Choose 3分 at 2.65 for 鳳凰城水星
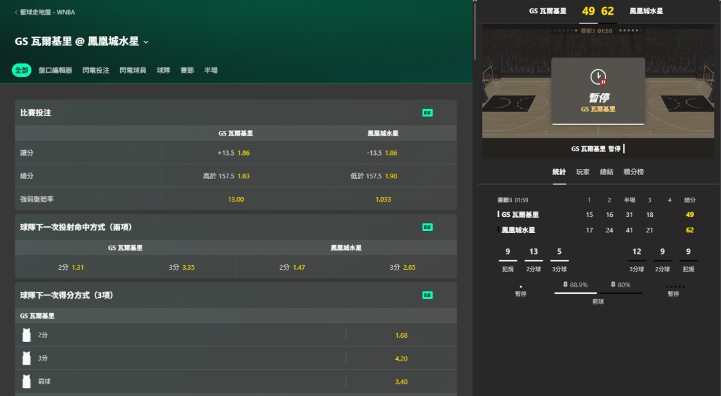This screenshot has height=396, width=721. (x=402, y=267)
